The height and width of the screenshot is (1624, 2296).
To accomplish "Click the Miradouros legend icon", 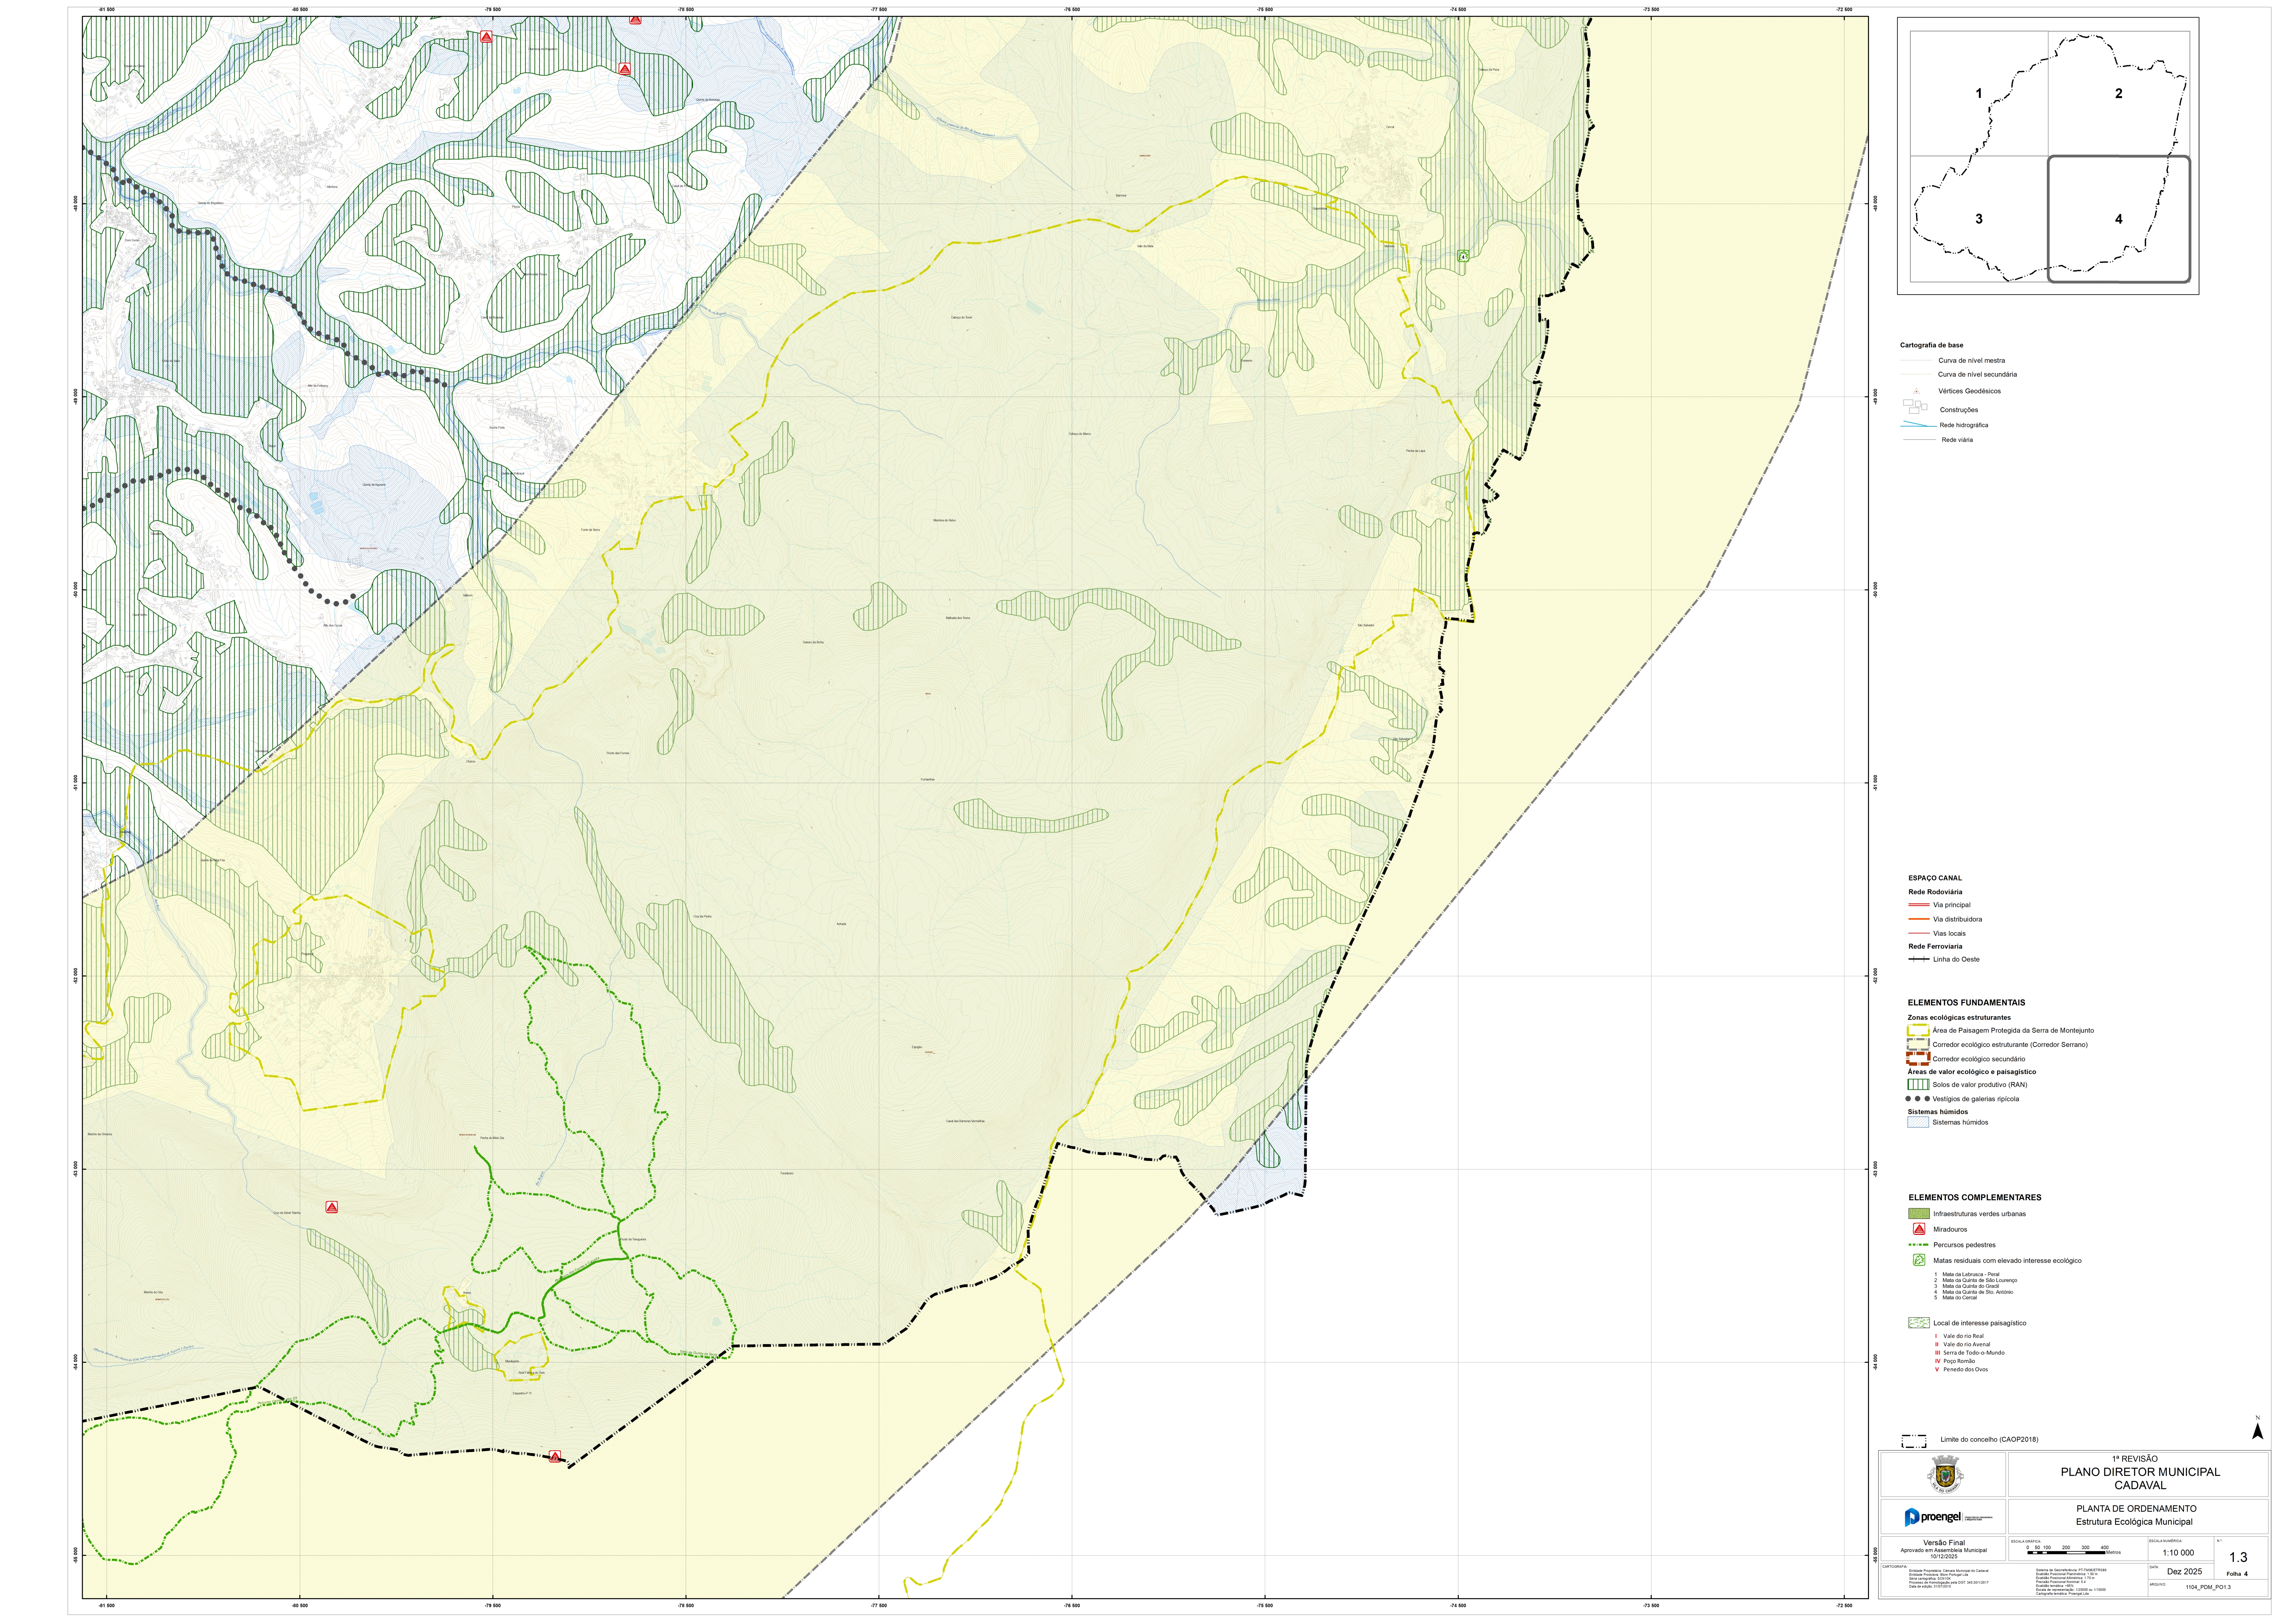I will click(x=1919, y=1229).
